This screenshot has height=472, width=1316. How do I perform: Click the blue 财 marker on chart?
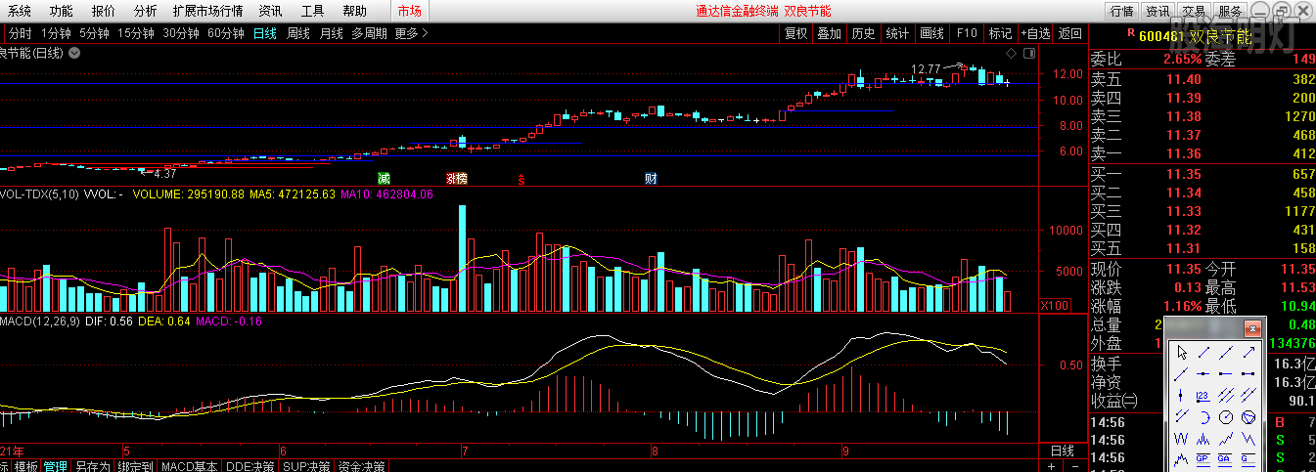tap(651, 178)
